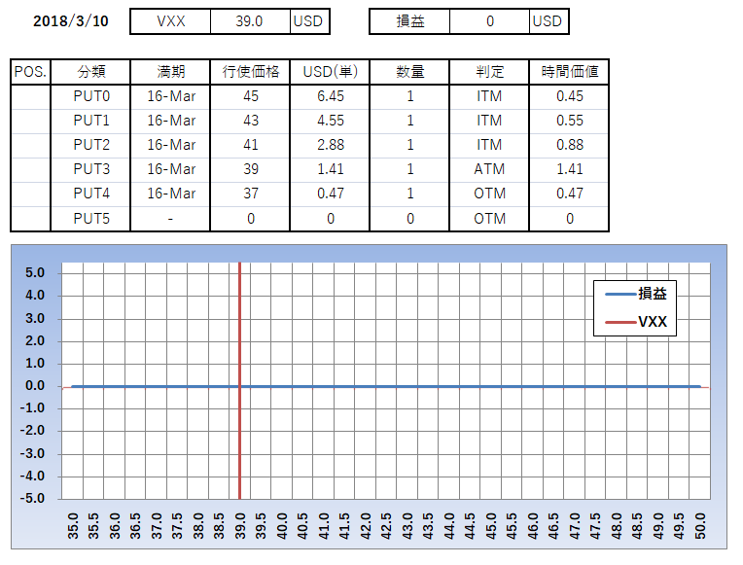743x565 pixels.
Task: Select the PUT3 row label
Action: click(91, 169)
